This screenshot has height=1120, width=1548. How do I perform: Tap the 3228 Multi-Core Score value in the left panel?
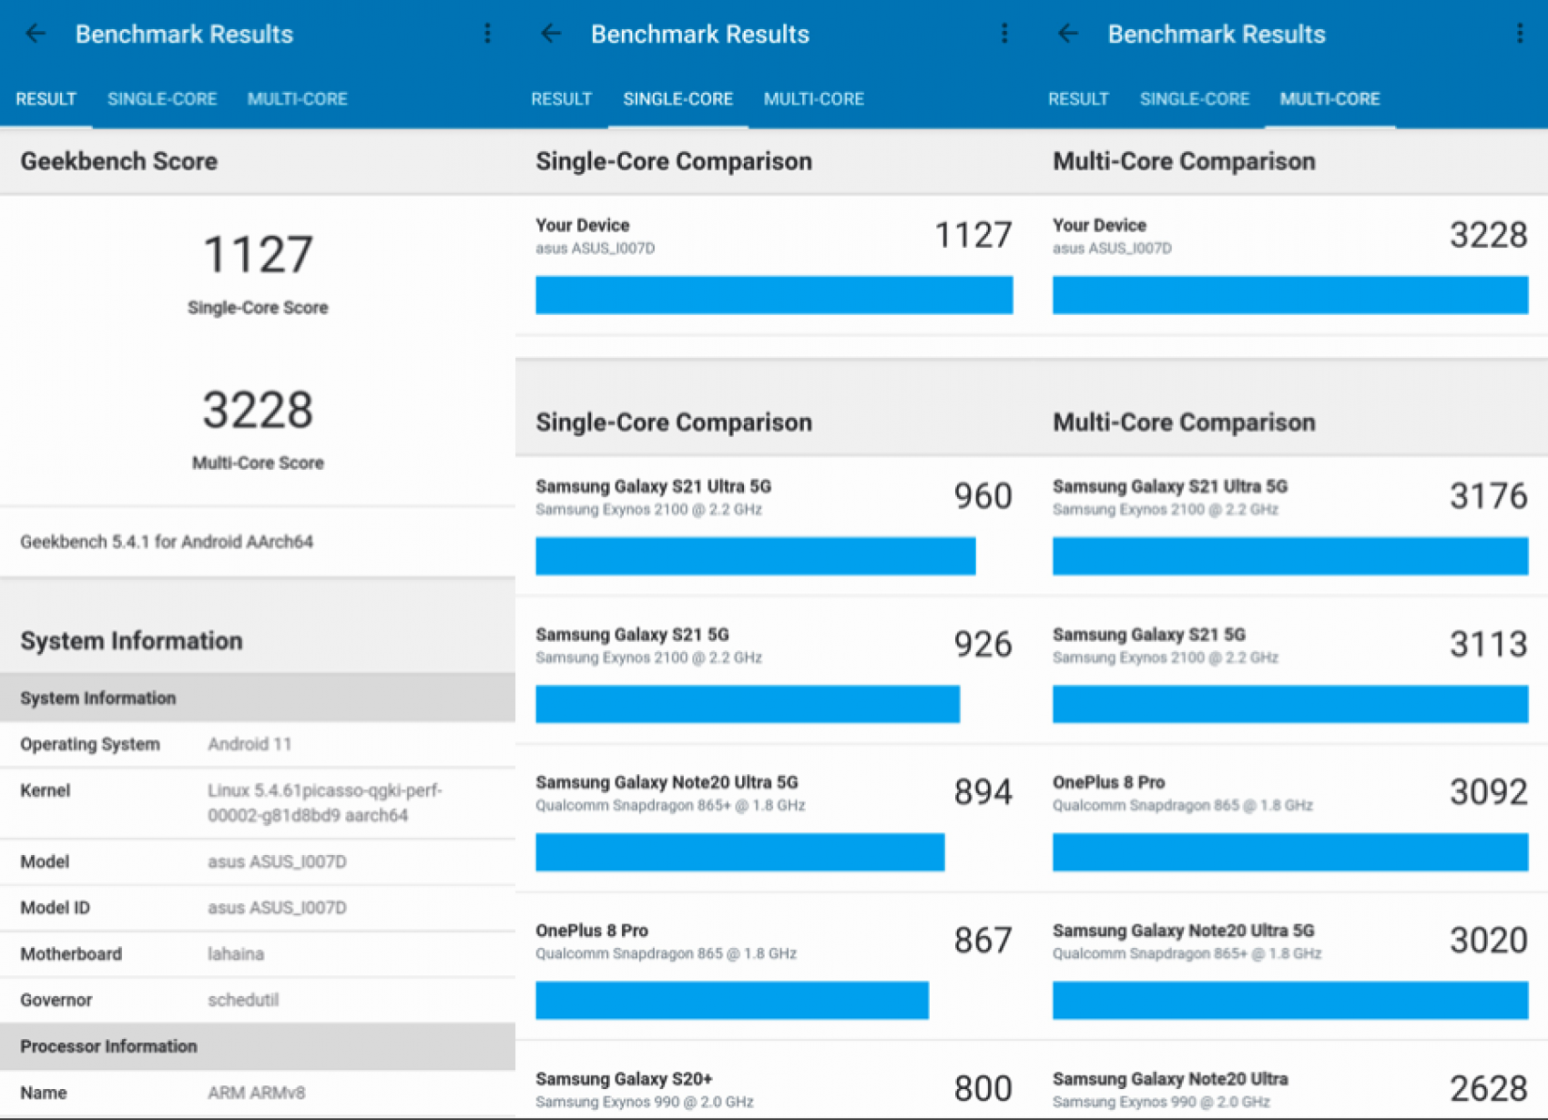[258, 410]
